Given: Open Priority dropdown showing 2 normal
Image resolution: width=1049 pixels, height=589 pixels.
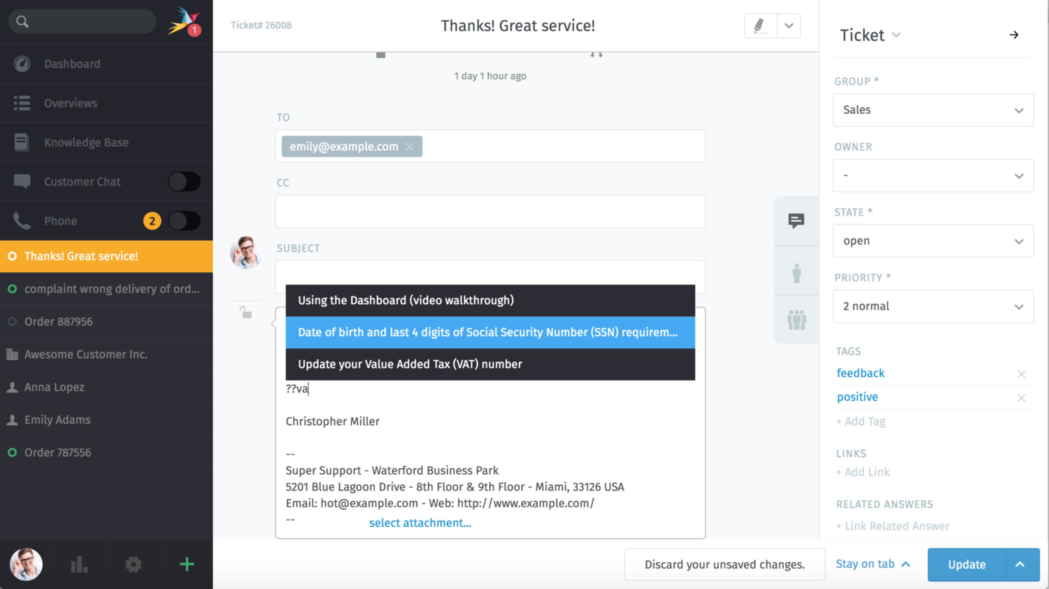Looking at the screenshot, I should pyautogui.click(x=933, y=306).
